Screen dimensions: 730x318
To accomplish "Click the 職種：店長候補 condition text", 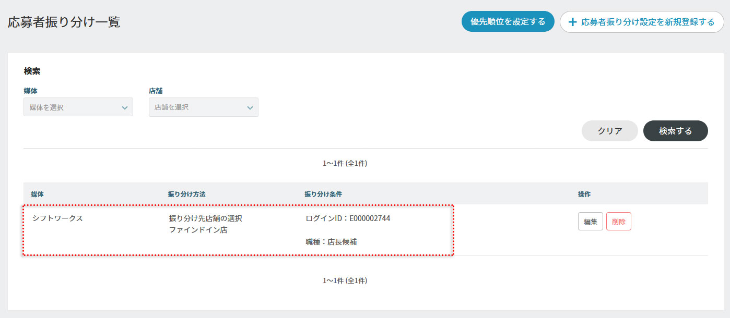I will pyautogui.click(x=332, y=242).
